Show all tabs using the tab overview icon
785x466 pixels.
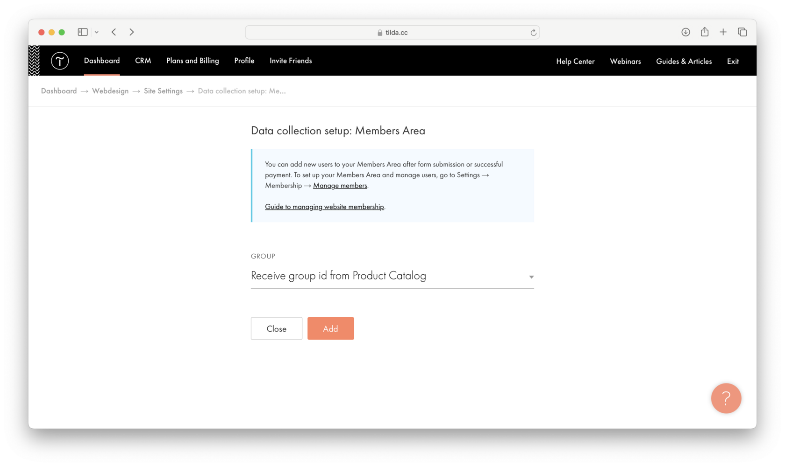pos(742,32)
